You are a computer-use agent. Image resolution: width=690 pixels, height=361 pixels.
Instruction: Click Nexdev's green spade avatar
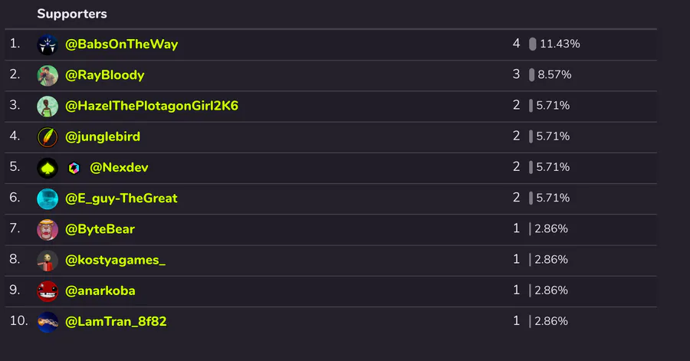[48, 168]
